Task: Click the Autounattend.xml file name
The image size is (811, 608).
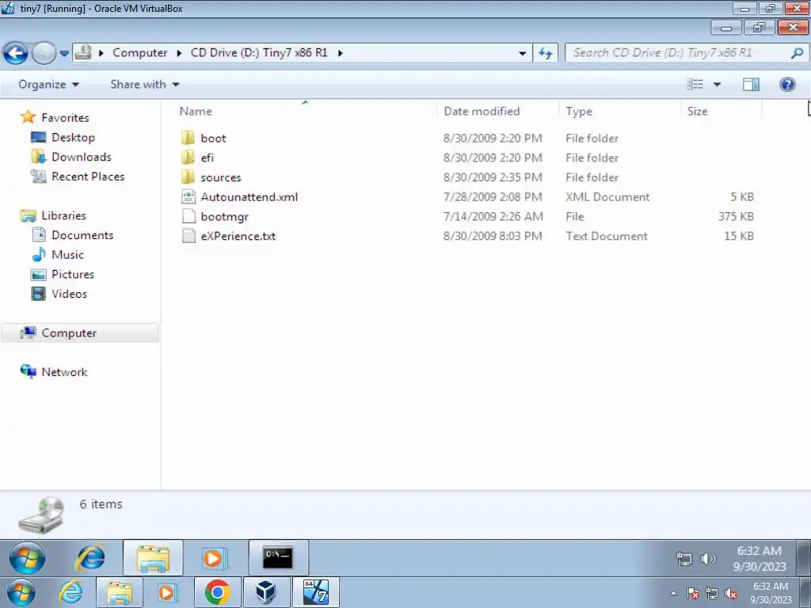Action: tap(249, 197)
